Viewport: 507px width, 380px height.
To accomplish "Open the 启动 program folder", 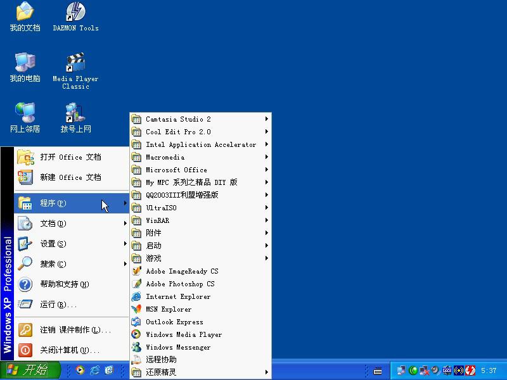I will (x=200, y=246).
